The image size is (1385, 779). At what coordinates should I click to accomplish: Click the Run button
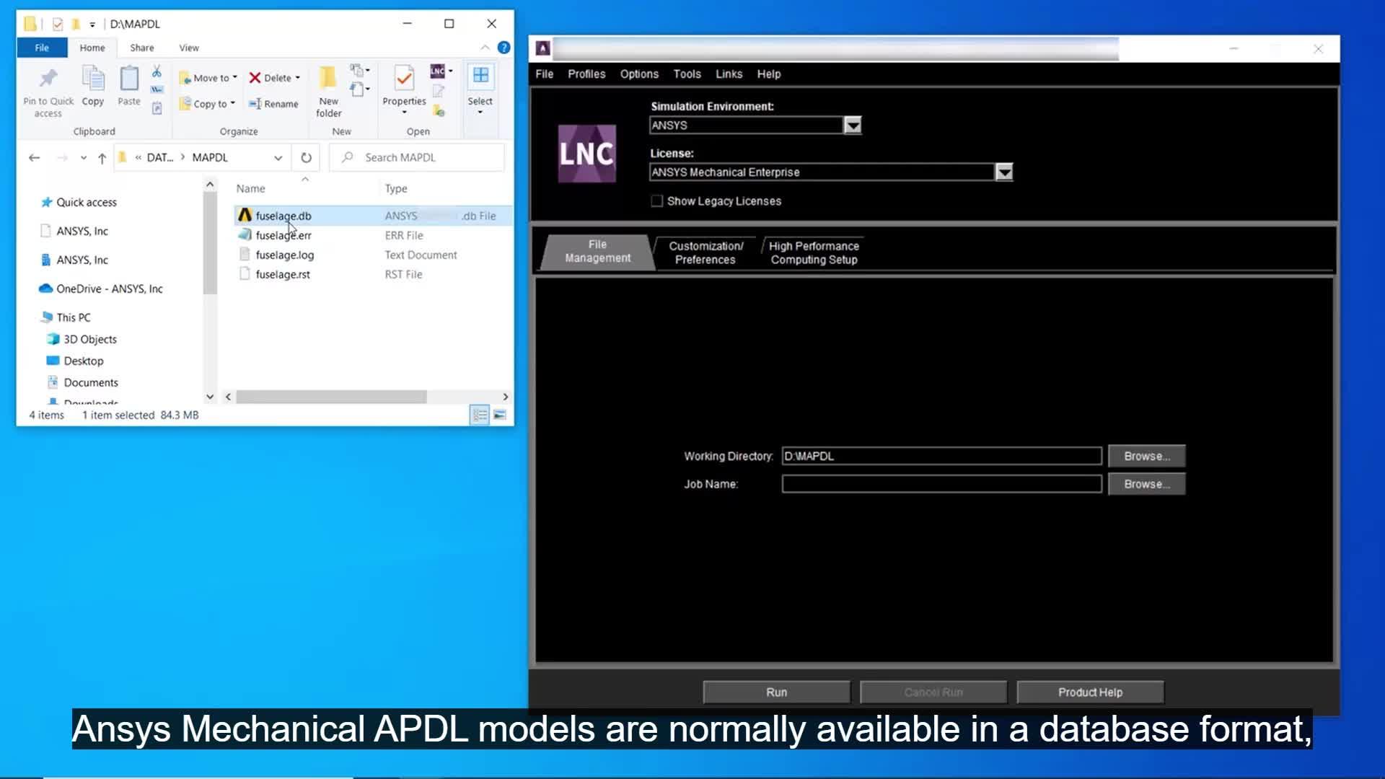(776, 692)
